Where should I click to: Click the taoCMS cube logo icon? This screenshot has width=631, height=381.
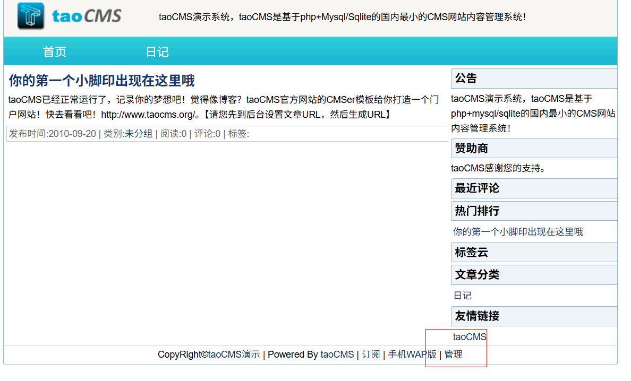click(x=30, y=16)
